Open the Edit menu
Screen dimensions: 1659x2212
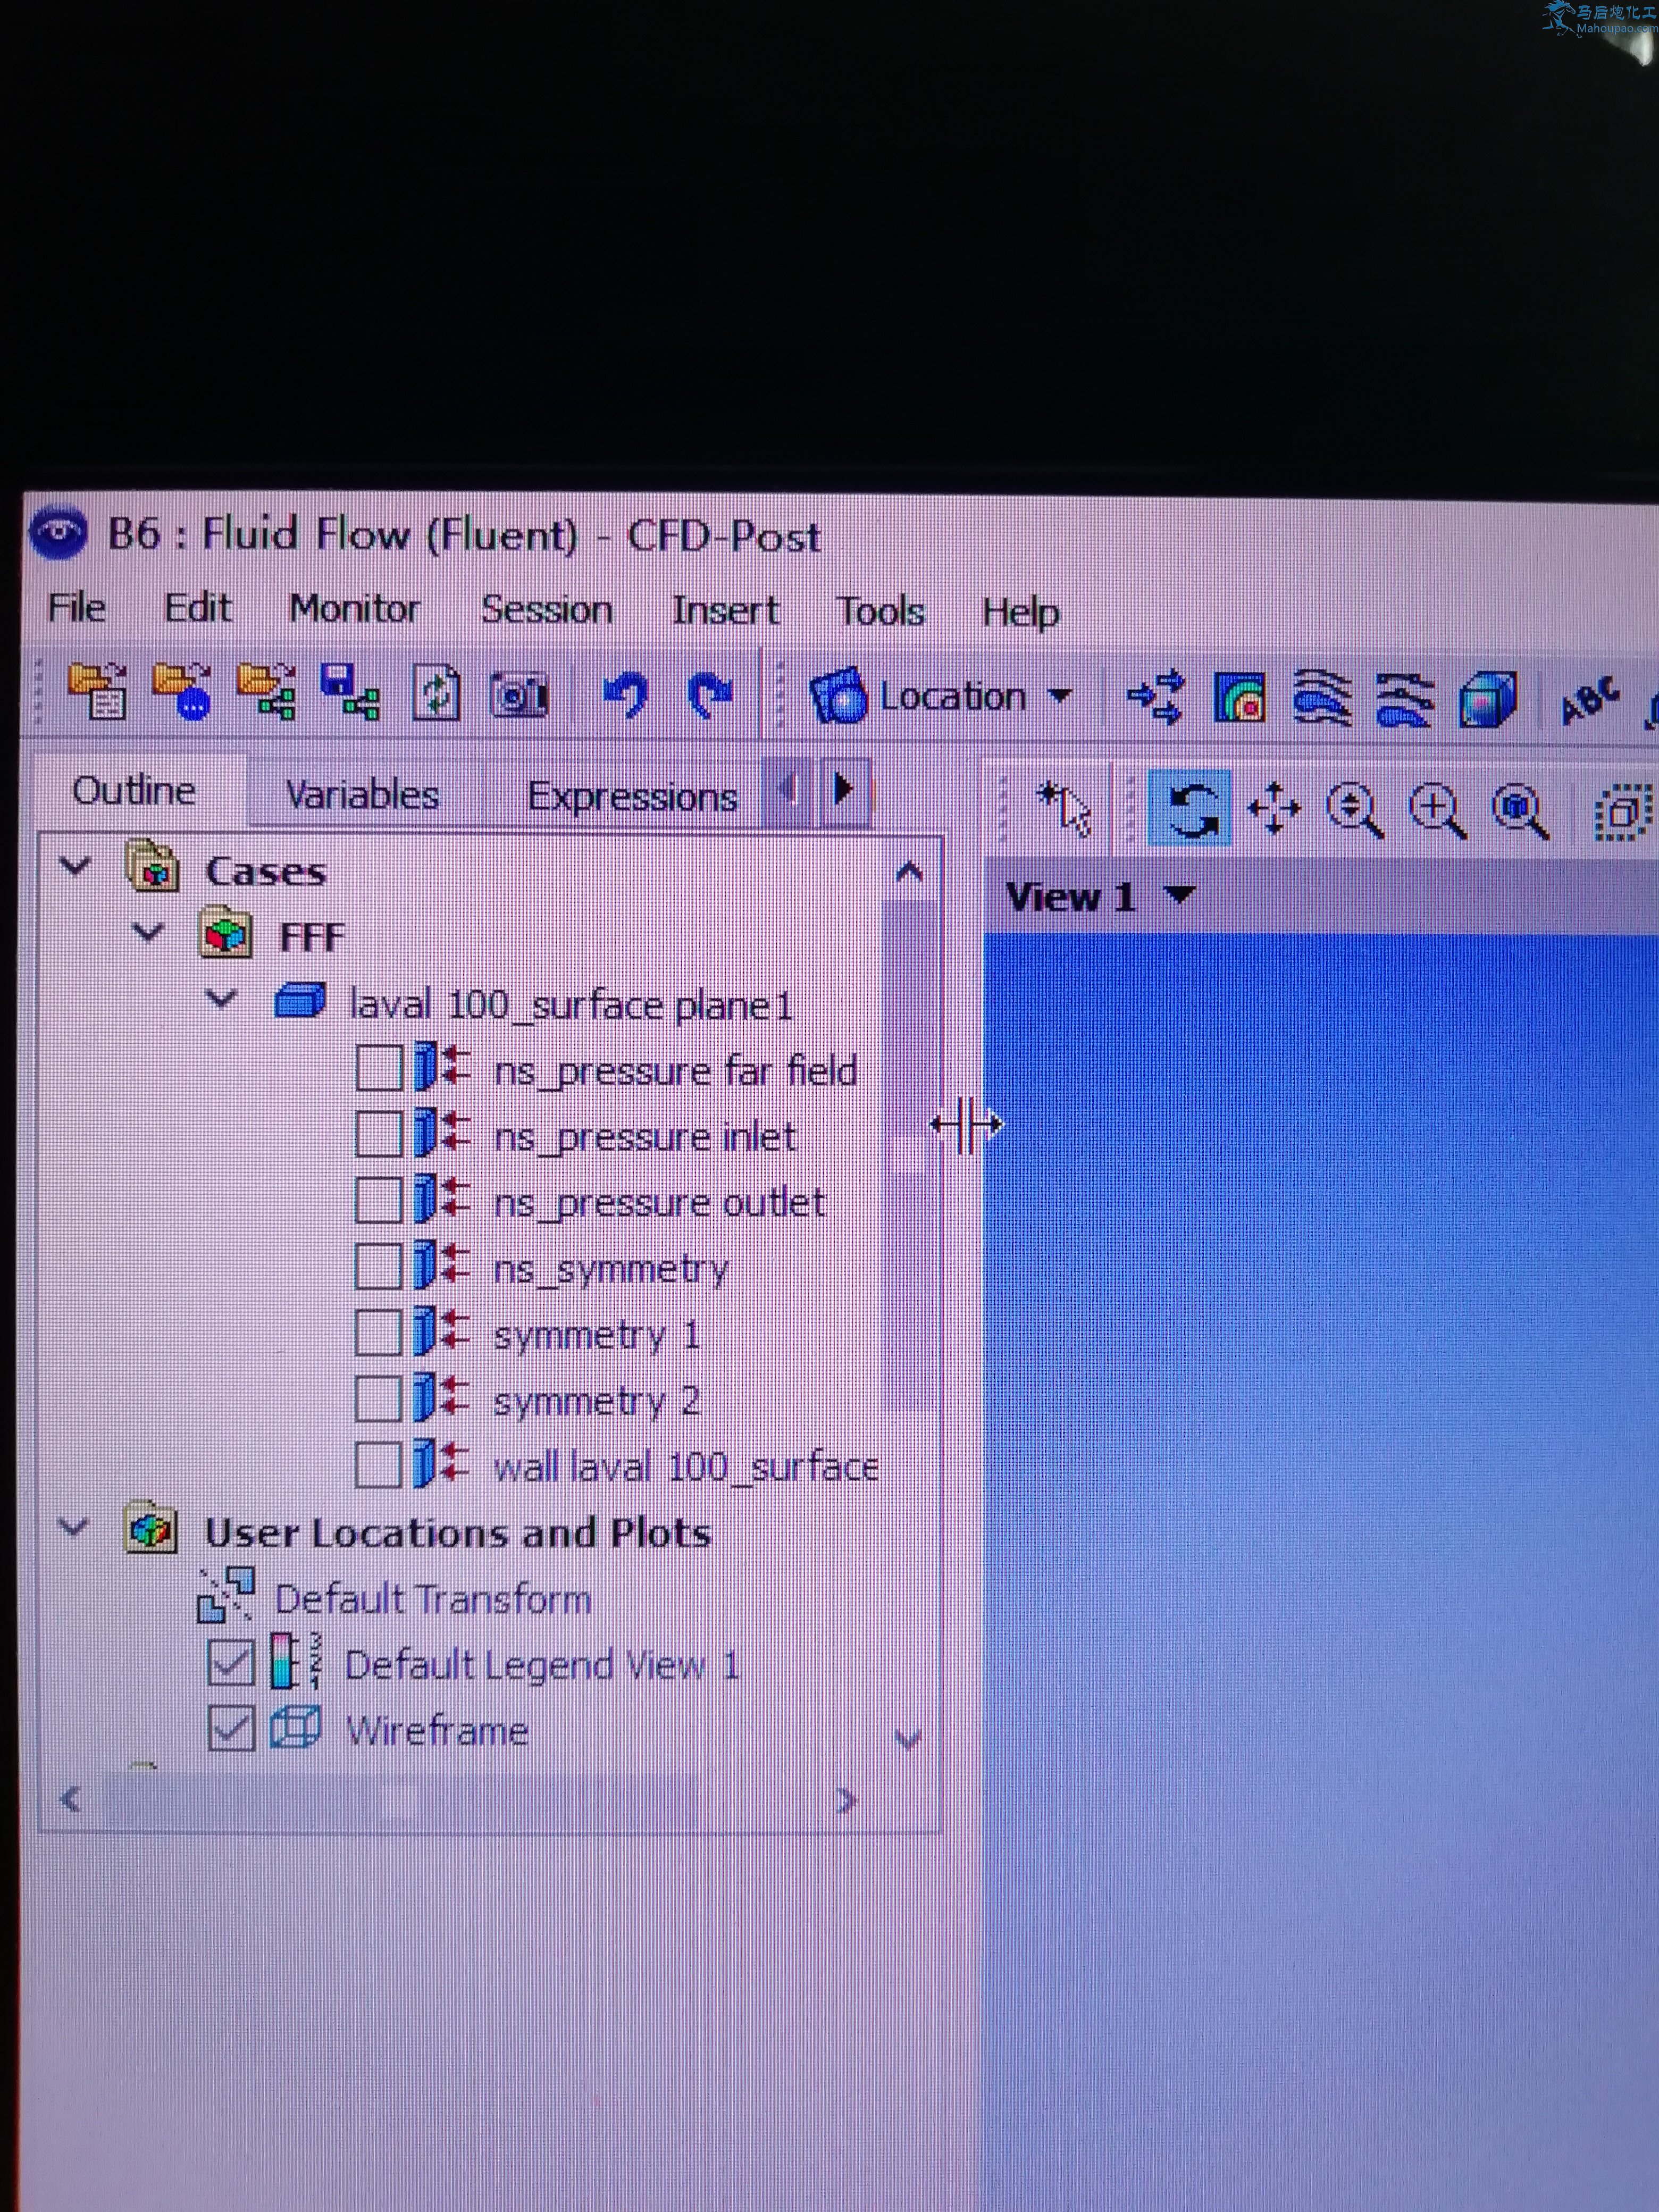click(x=198, y=608)
